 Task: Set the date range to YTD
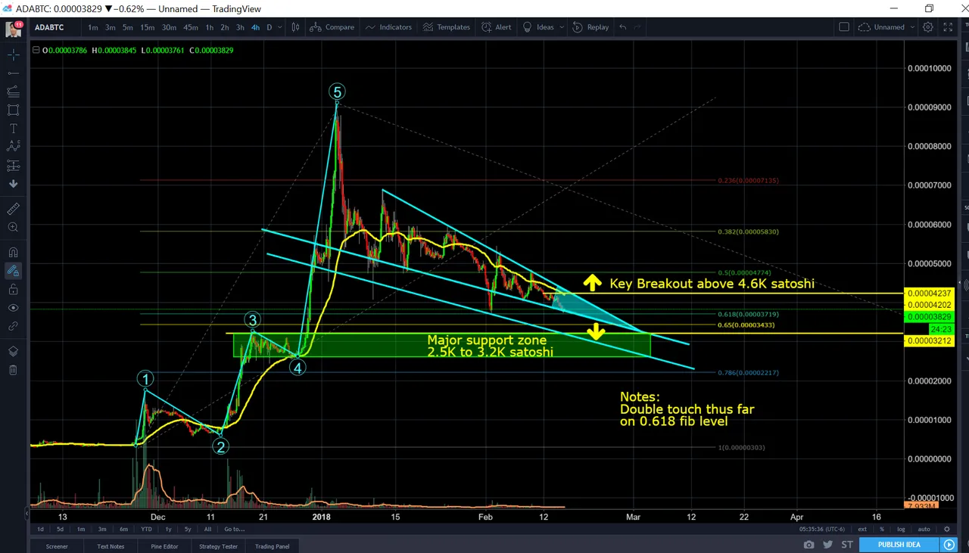click(x=146, y=529)
